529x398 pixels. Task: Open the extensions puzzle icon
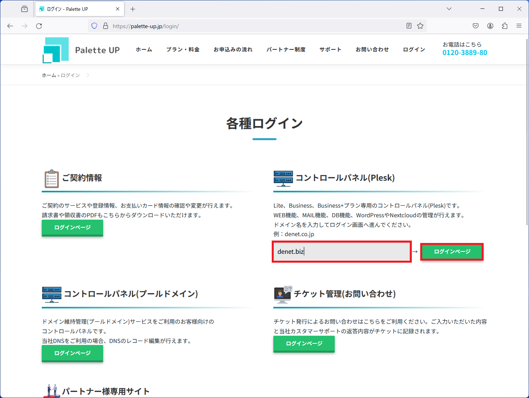click(x=505, y=26)
